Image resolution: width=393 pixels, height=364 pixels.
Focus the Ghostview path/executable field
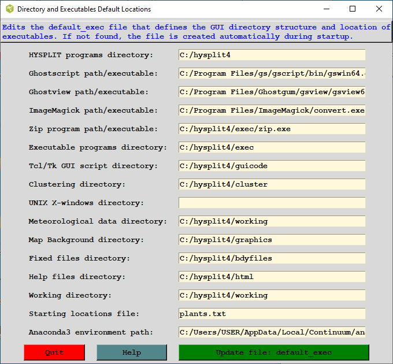pos(272,92)
